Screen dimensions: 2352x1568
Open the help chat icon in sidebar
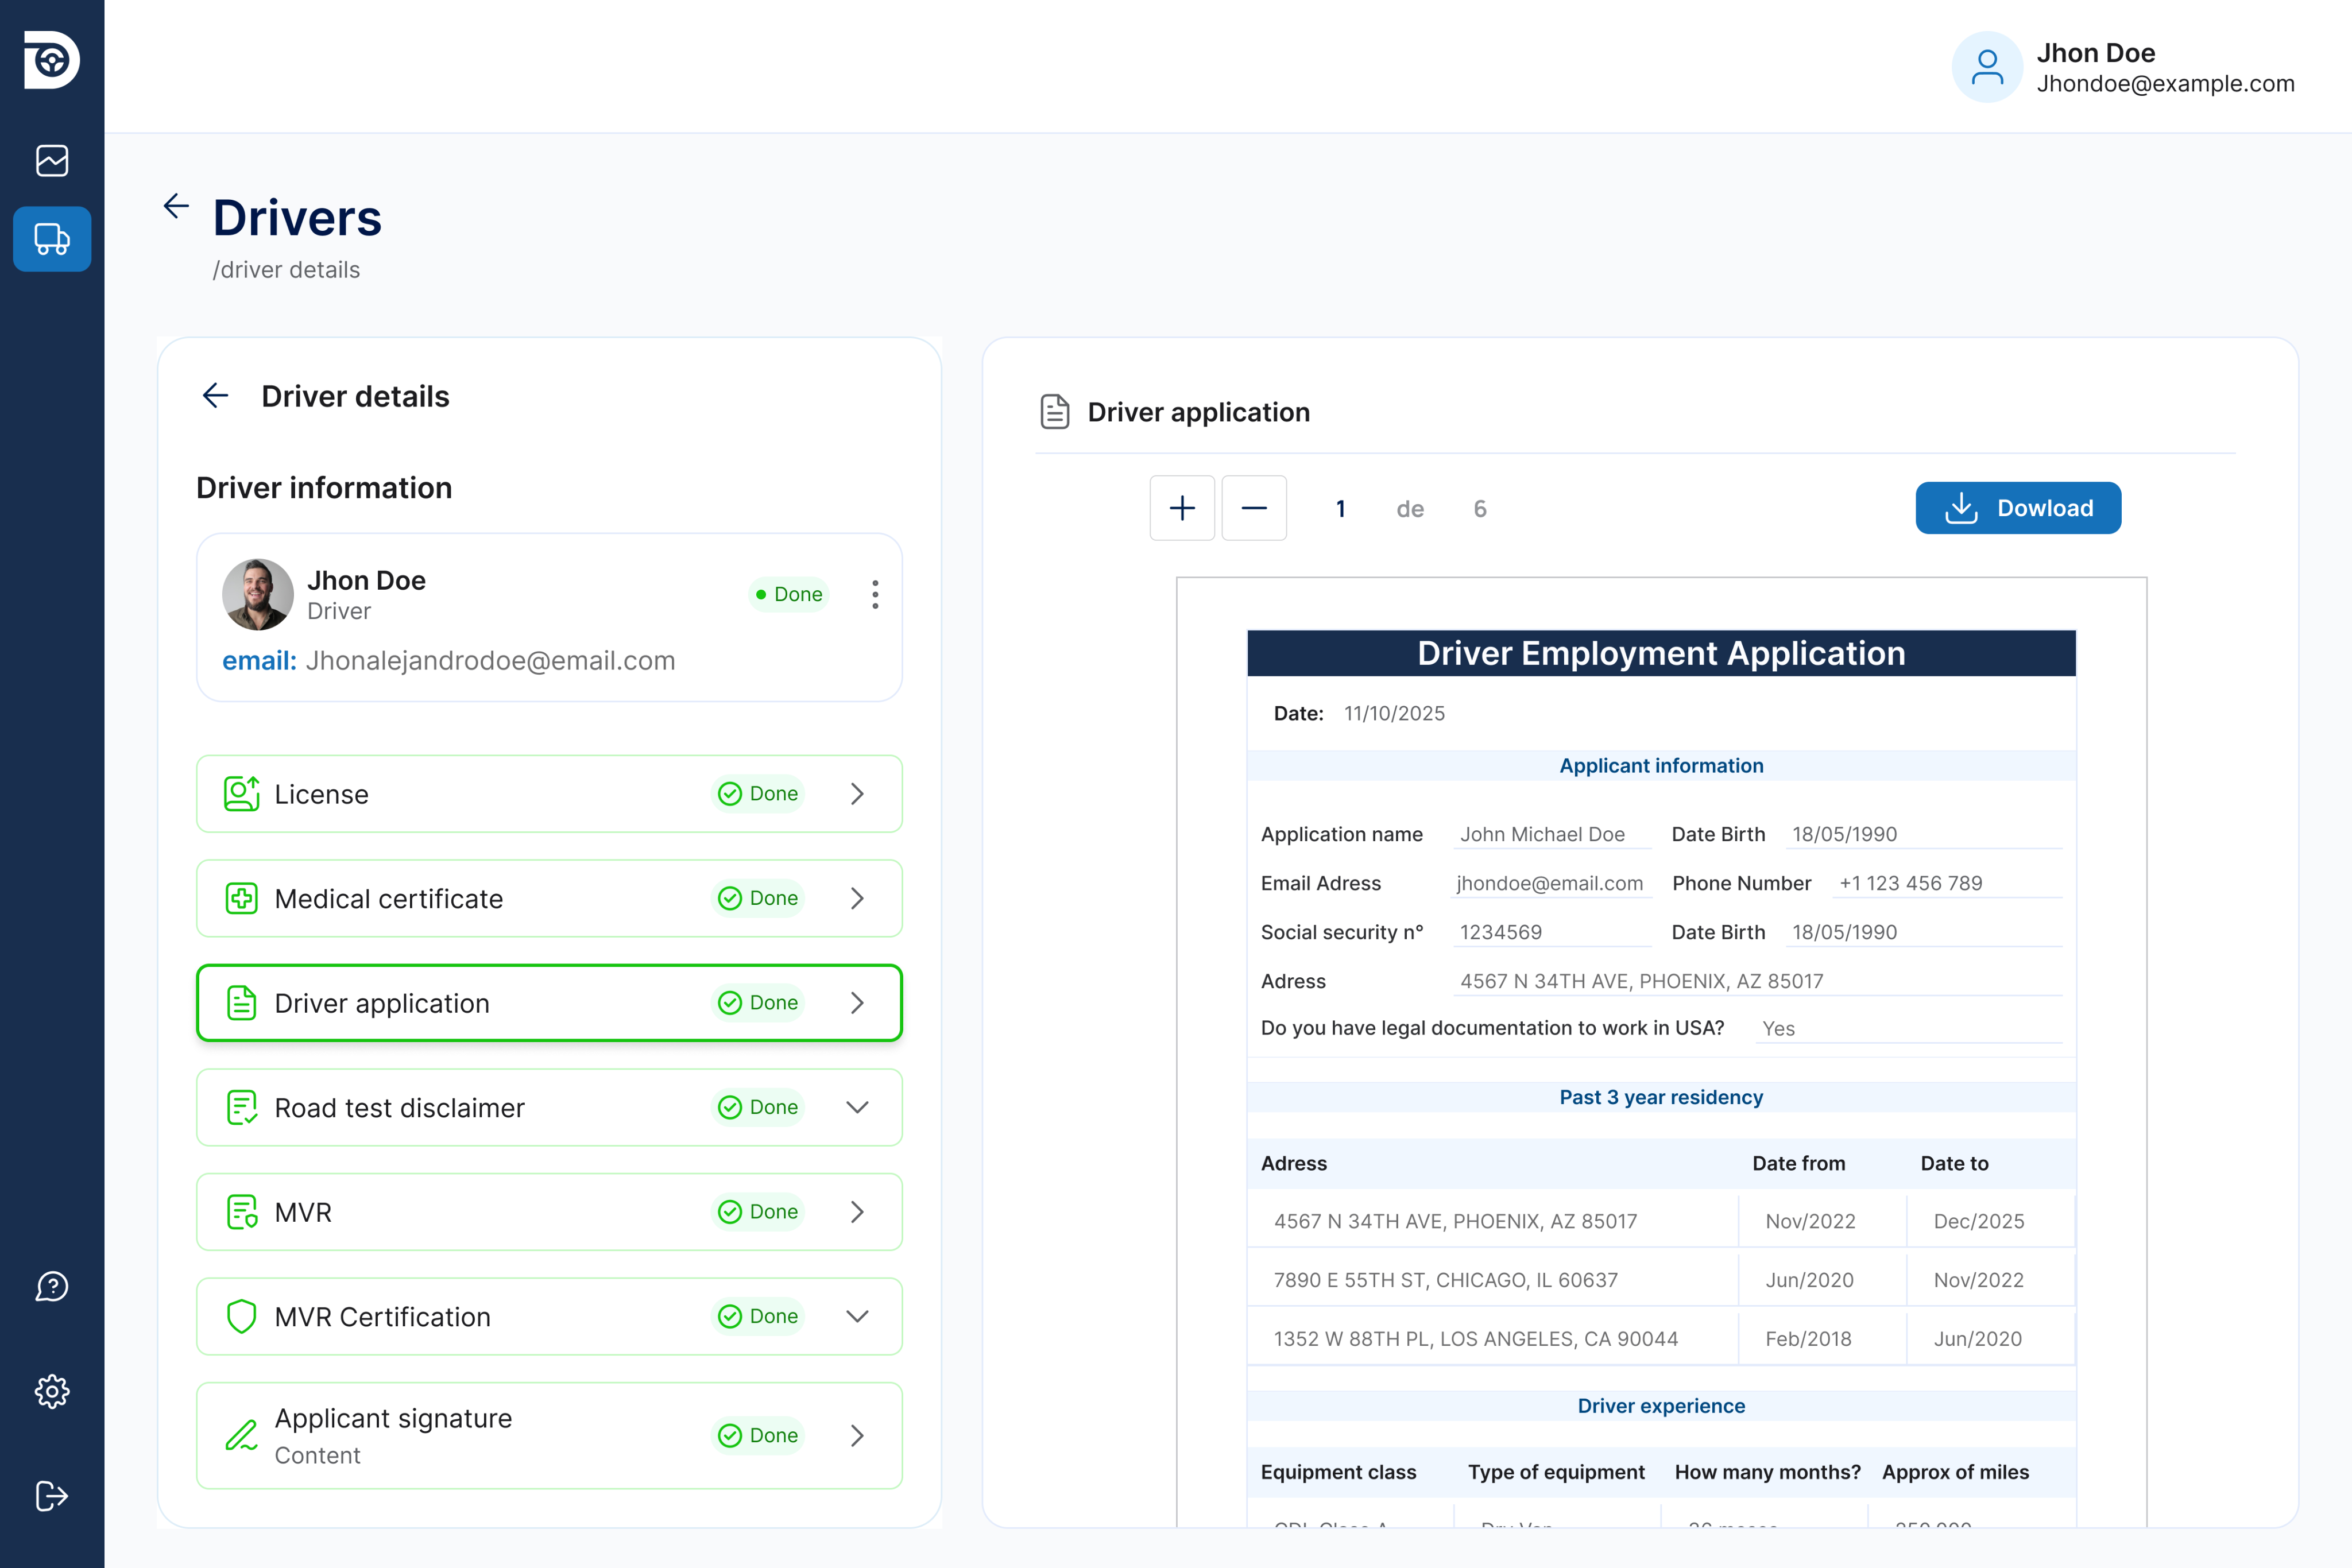pyautogui.click(x=52, y=1286)
